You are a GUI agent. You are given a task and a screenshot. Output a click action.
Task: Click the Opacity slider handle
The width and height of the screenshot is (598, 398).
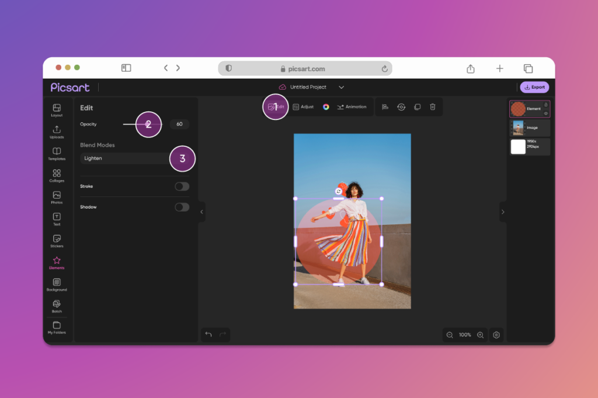148,124
